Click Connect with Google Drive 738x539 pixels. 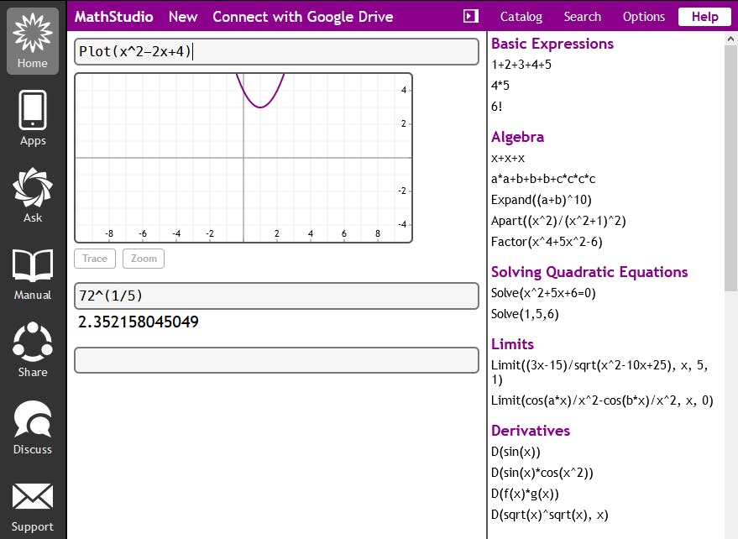click(302, 17)
